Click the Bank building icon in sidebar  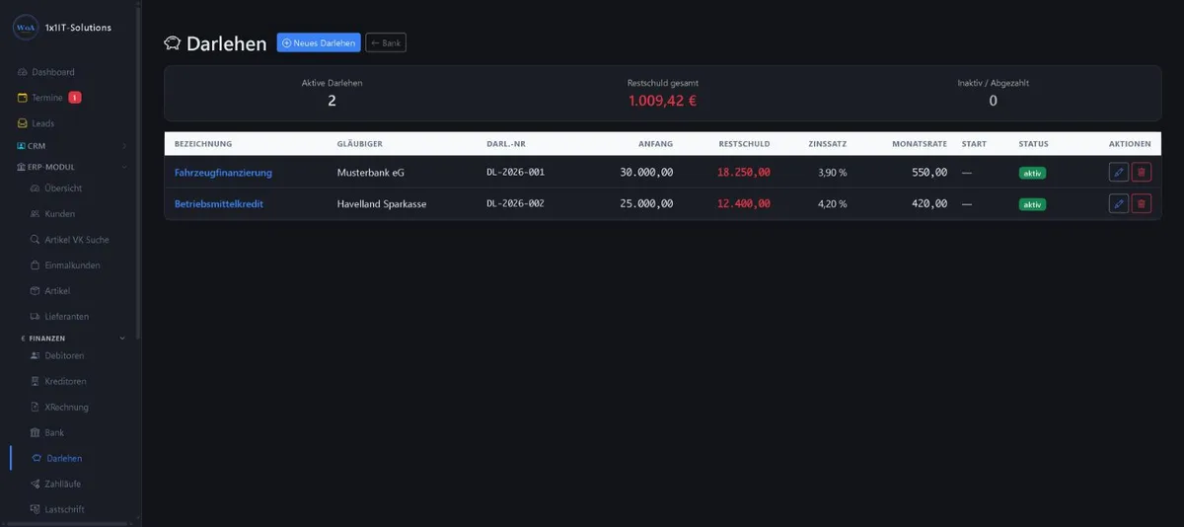tap(36, 432)
